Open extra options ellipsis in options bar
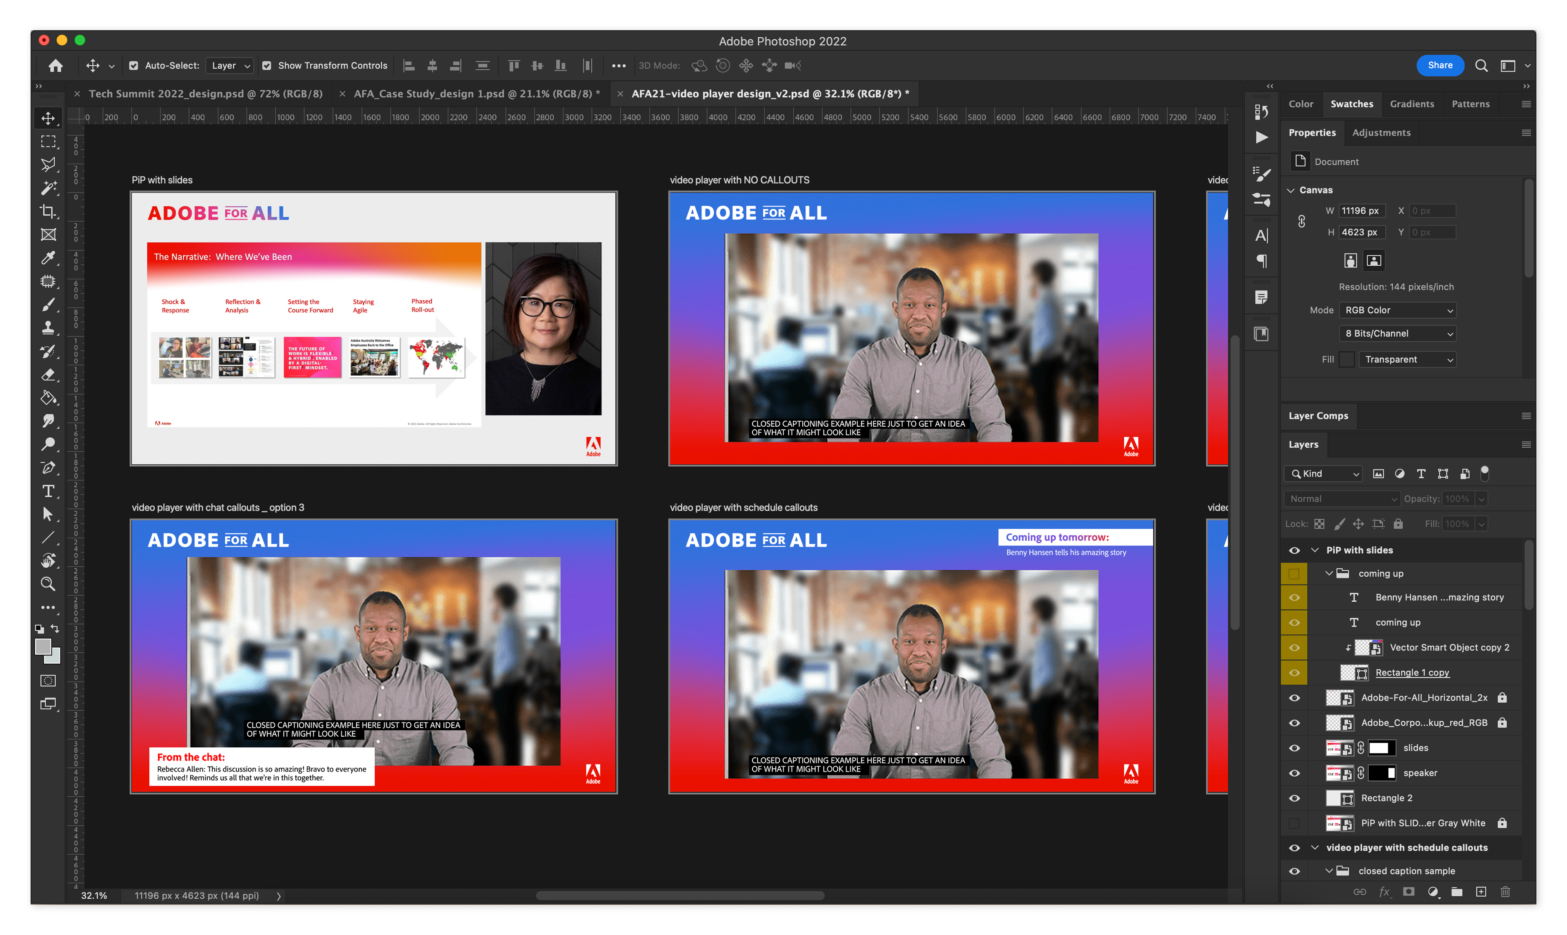1567x935 pixels. pos(618,66)
